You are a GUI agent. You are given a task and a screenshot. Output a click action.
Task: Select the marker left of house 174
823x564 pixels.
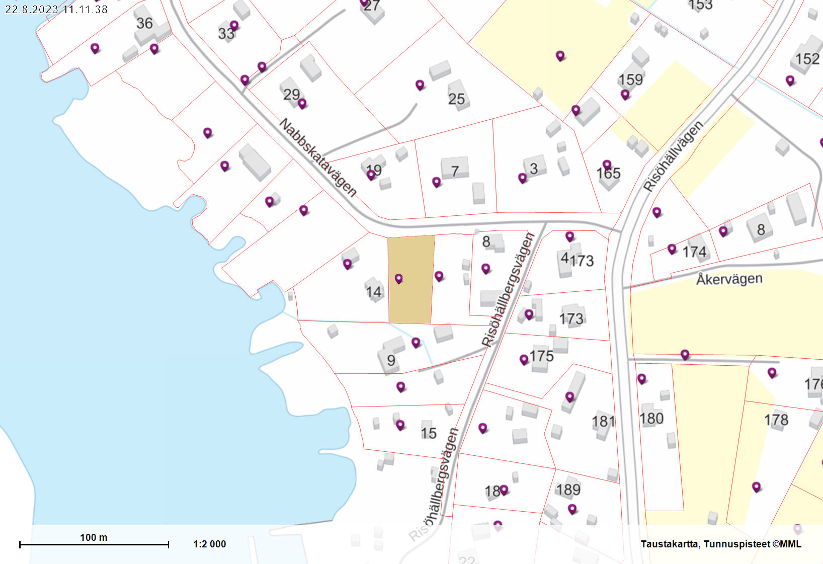coord(672,249)
